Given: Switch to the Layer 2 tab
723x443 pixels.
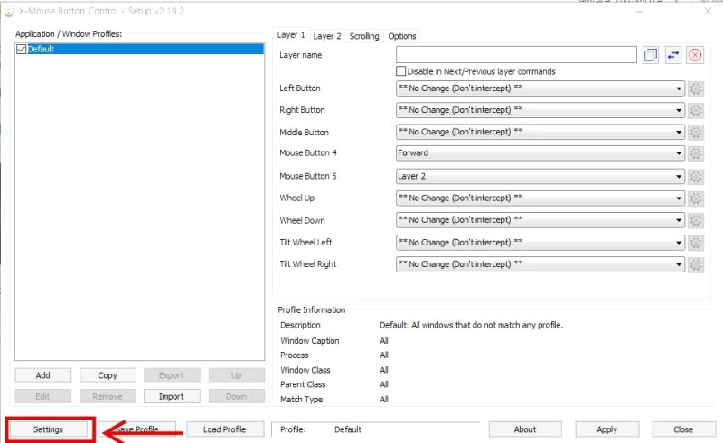Looking at the screenshot, I should pos(327,36).
